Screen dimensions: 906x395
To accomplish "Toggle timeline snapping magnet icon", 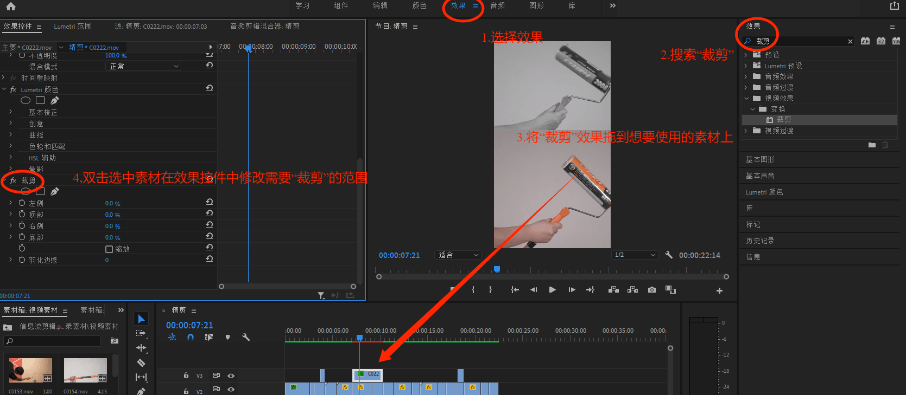I will pyautogui.click(x=191, y=337).
